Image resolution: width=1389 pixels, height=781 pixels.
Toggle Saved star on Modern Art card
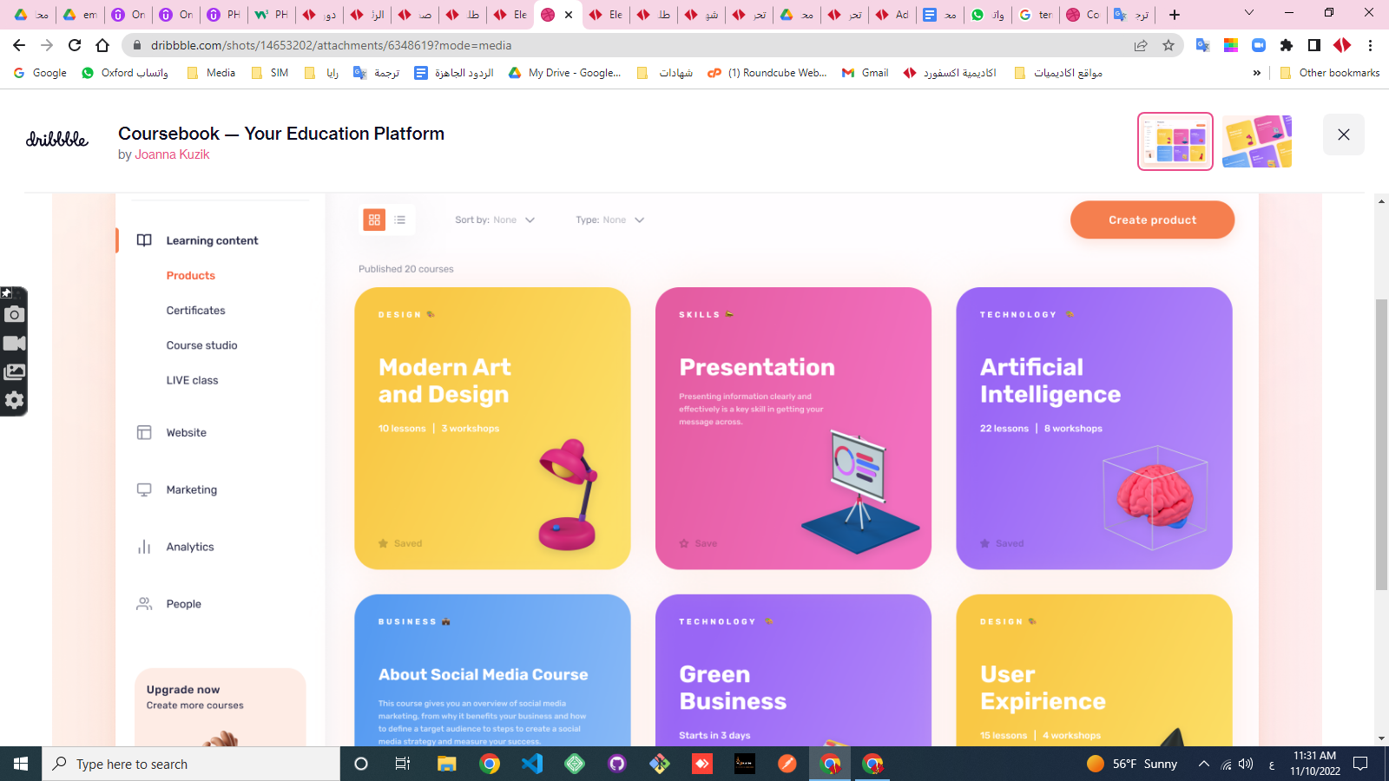click(383, 543)
